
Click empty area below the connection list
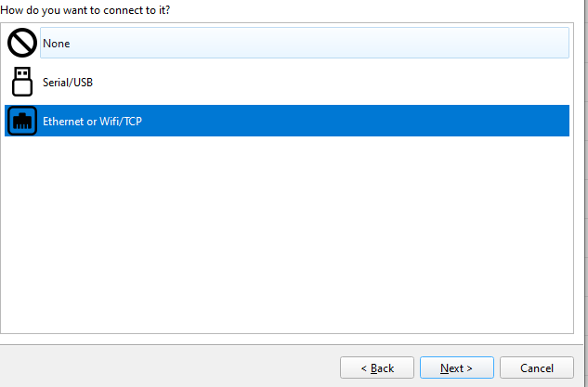(287, 234)
